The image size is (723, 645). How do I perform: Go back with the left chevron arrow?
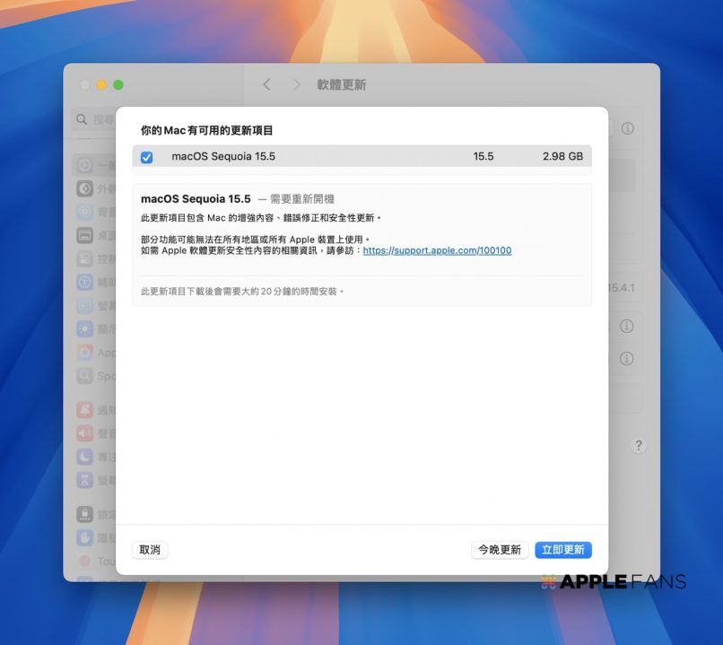coord(266,84)
